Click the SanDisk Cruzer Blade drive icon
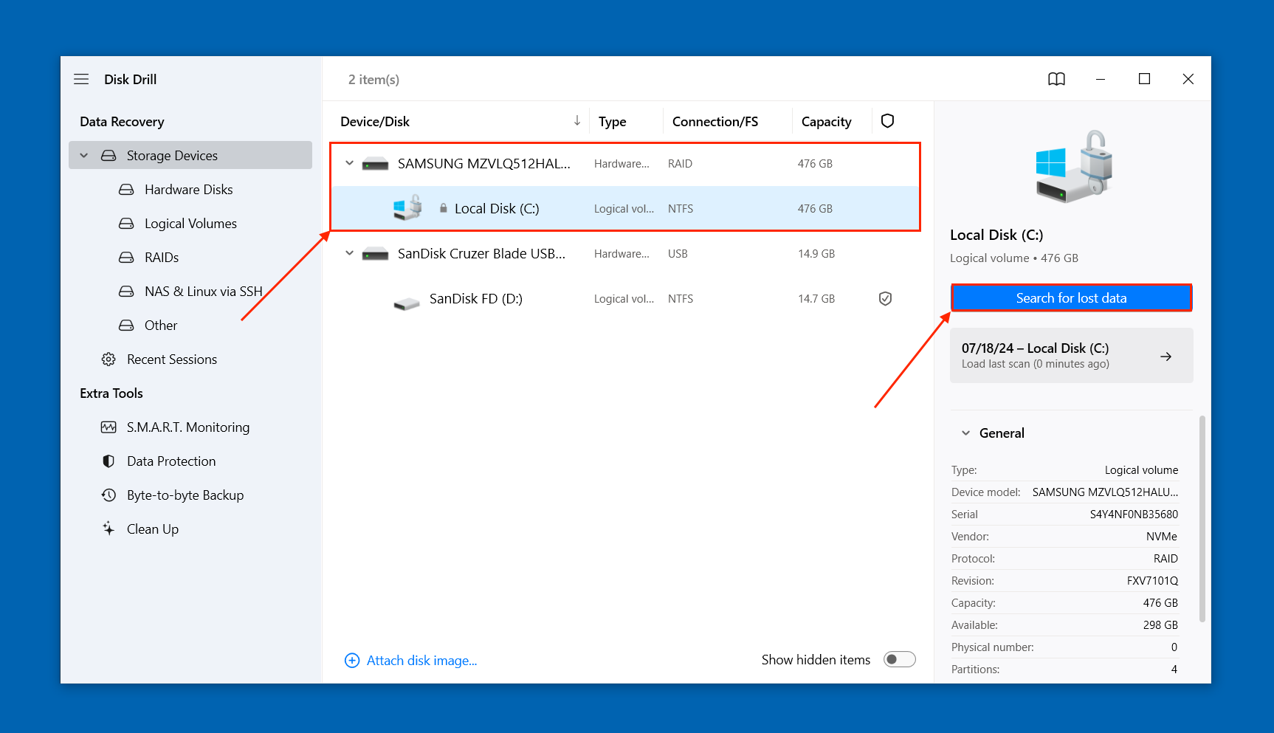The width and height of the screenshot is (1274, 733). pos(375,254)
